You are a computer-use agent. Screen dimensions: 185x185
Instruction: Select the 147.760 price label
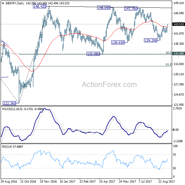(131, 9)
